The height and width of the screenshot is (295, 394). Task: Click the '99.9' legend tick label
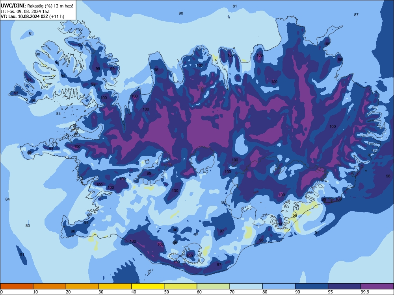click(365, 292)
